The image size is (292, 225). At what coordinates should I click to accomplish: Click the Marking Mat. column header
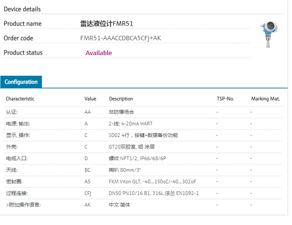pos(266,99)
